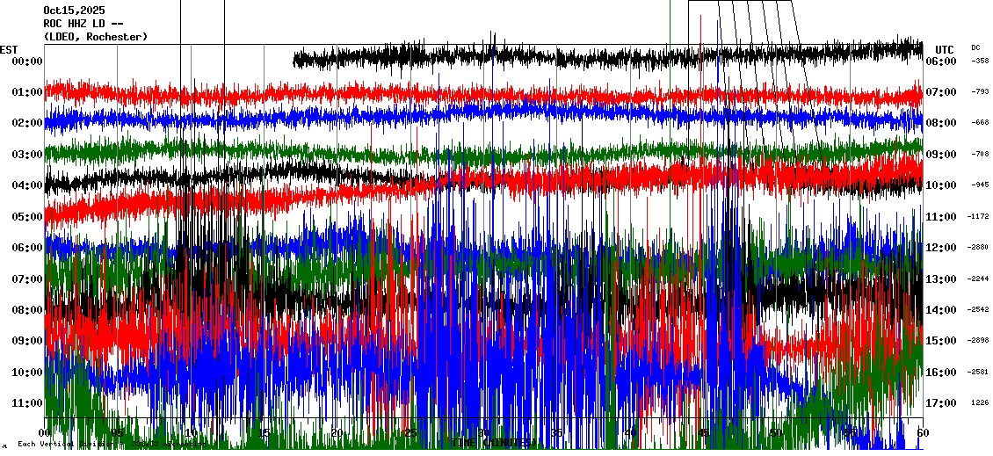The image size is (993, 456).
Task: Click the 13:00 UTC time label
Action: pyautogui.click(x=940, y=279)
